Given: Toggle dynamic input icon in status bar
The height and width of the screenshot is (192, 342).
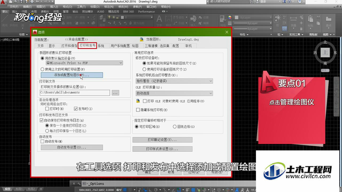Looking at the screenshot, I should point(145,190).
